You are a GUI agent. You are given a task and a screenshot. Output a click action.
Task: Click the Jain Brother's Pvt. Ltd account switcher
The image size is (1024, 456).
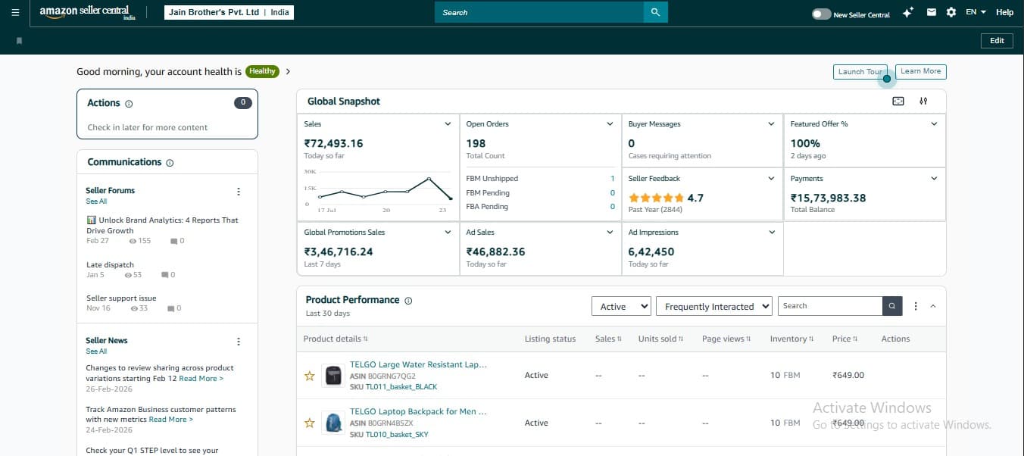point(229,13)
